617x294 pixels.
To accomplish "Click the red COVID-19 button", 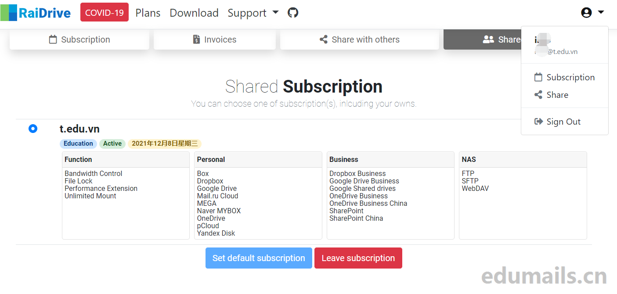I will (x=105, y=12).
